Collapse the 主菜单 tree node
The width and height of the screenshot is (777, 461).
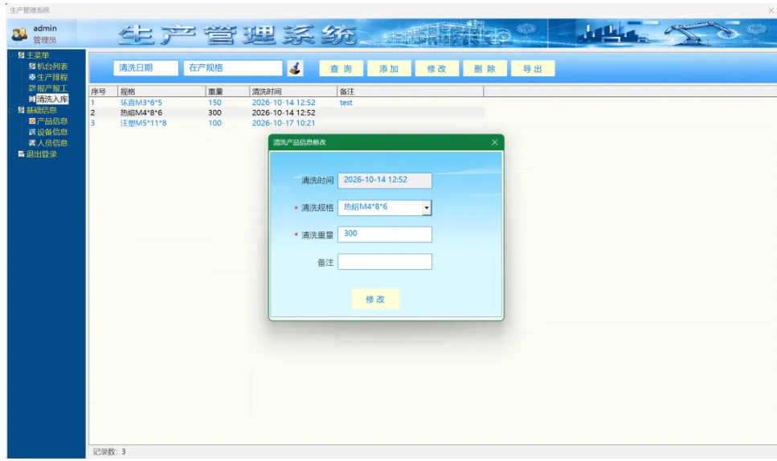[x=11, y=55]
